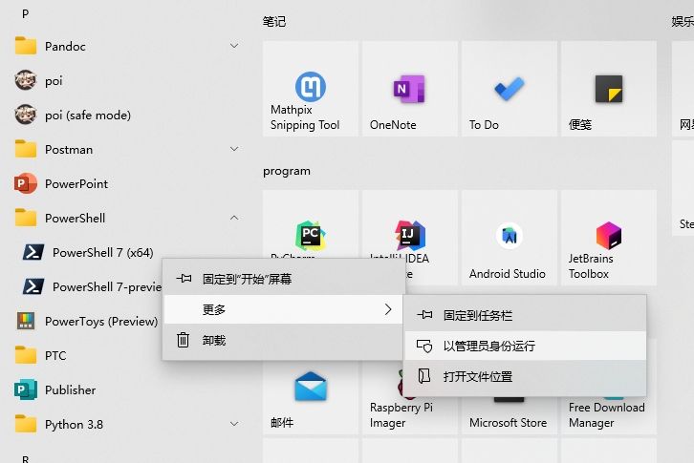Open the Microsoft Store tile
The image size is (694, 463).
[509, 415]
